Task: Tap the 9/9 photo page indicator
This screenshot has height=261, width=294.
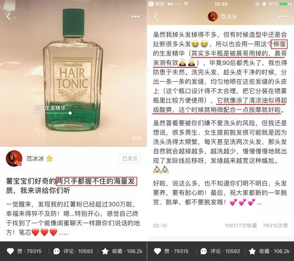Action: (x=136, y=138)
